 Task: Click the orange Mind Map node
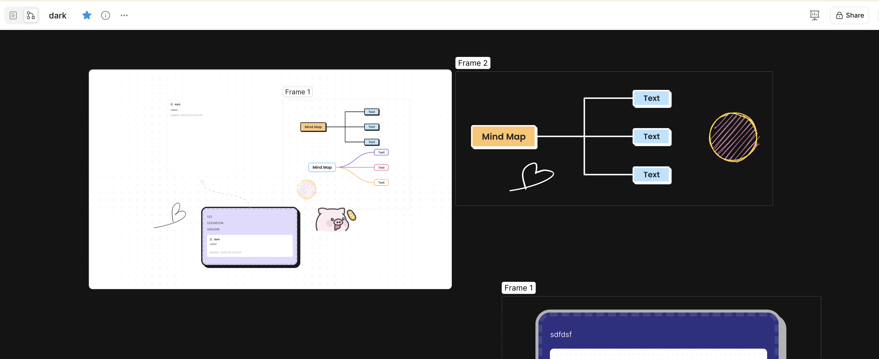[x=503, y=137]
